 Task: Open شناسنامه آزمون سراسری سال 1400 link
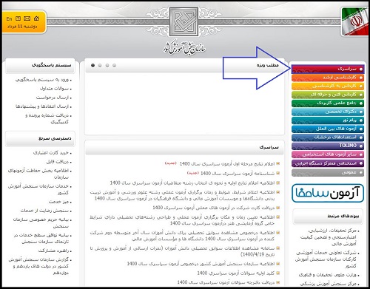click(238, 173)
